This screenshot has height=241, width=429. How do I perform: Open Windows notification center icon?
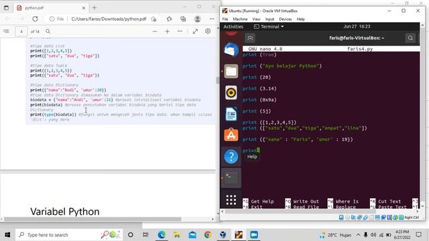tap(418, 235)
